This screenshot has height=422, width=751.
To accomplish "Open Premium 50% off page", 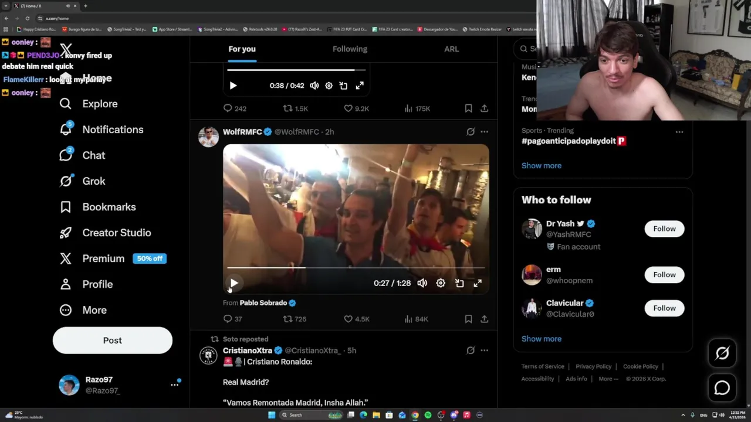I will pos(113,258).
